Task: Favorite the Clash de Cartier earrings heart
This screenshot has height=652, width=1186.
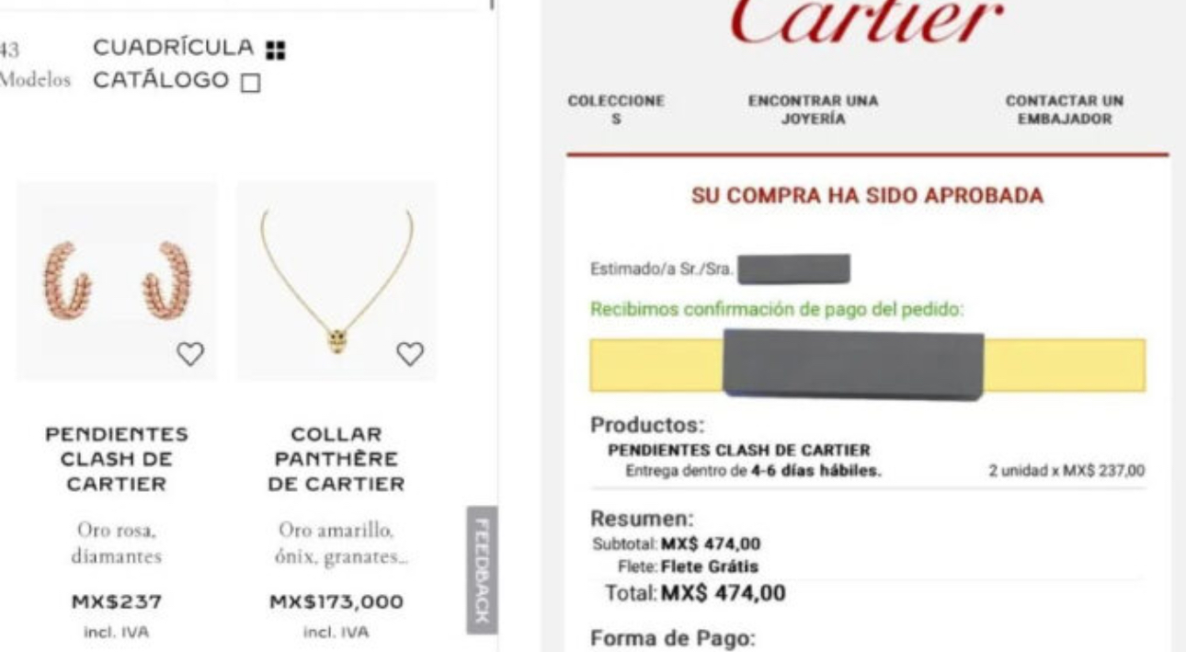Action: pyautogui.click(x=190, y=352)
